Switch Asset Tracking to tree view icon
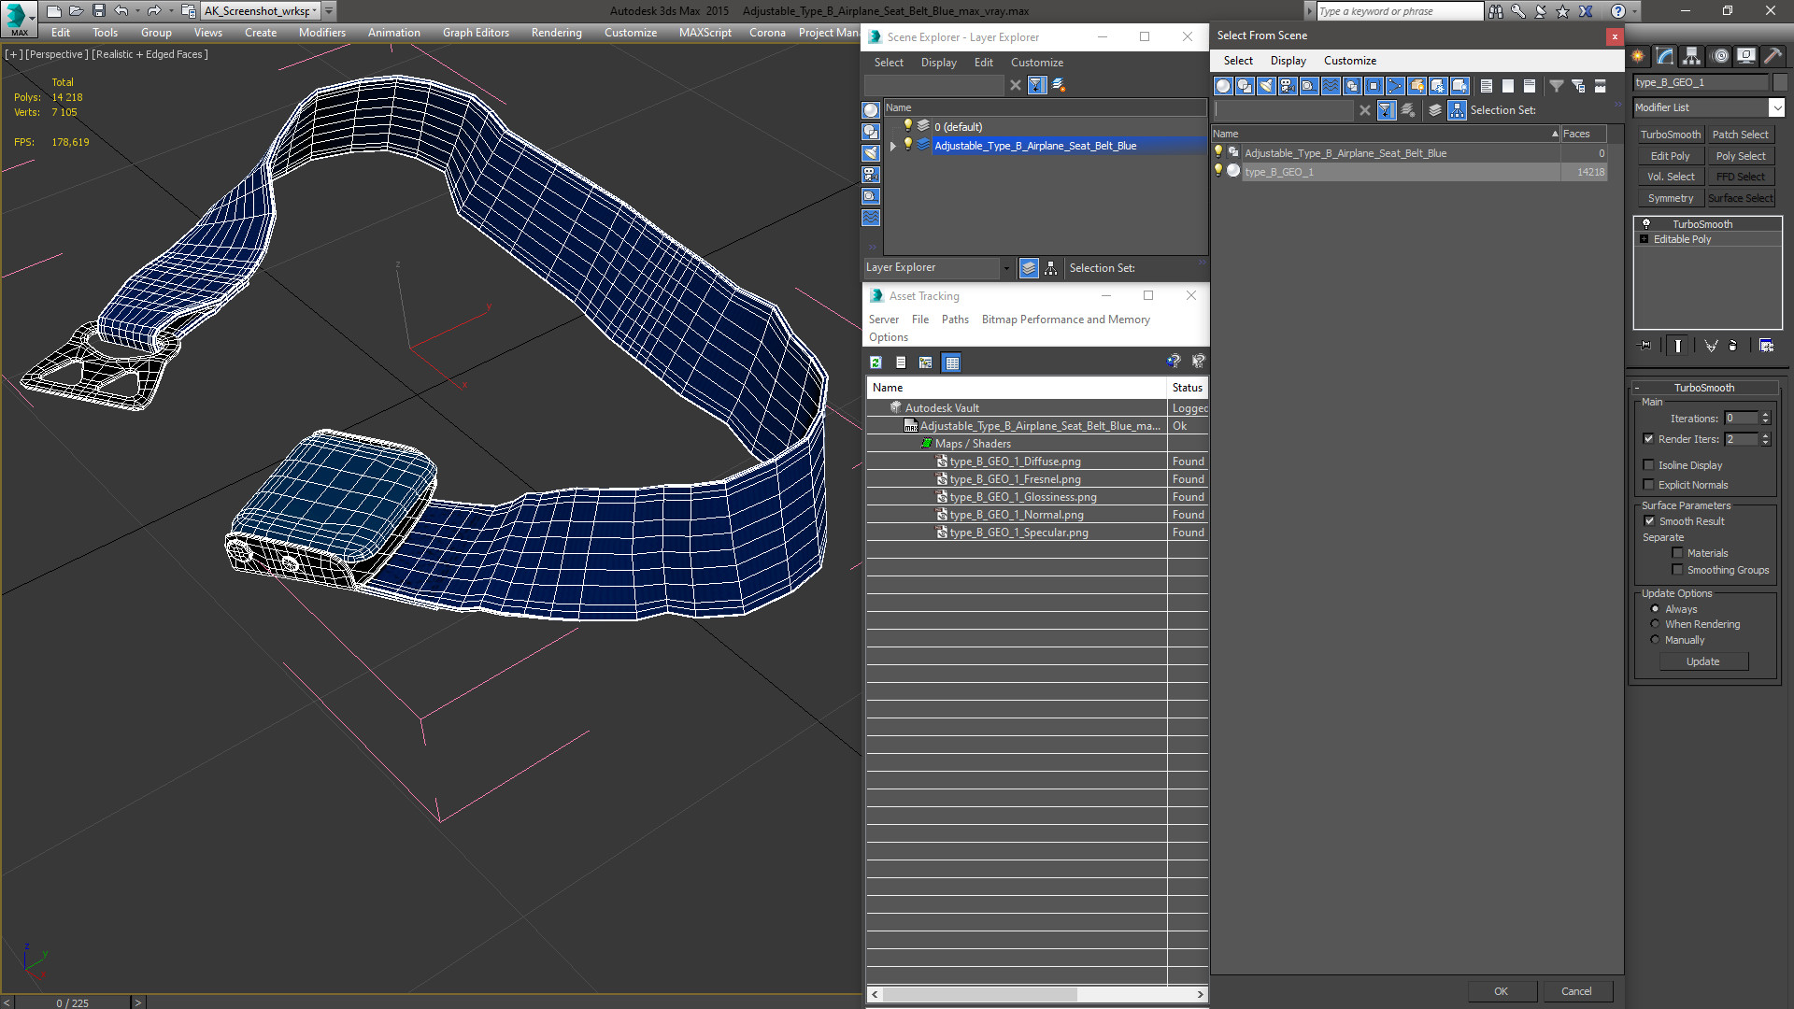 pyautogui.click(x=926, y=362)
